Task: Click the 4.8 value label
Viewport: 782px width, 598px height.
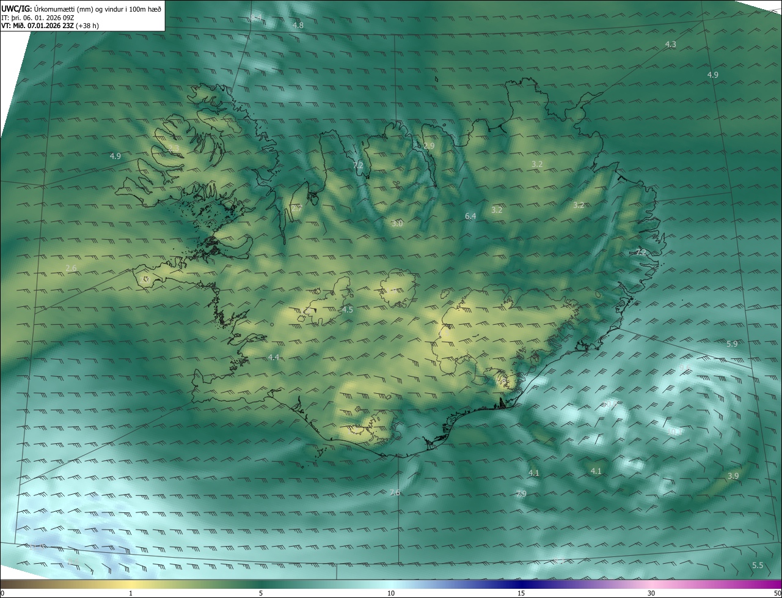Action: [x=298, y=25]
